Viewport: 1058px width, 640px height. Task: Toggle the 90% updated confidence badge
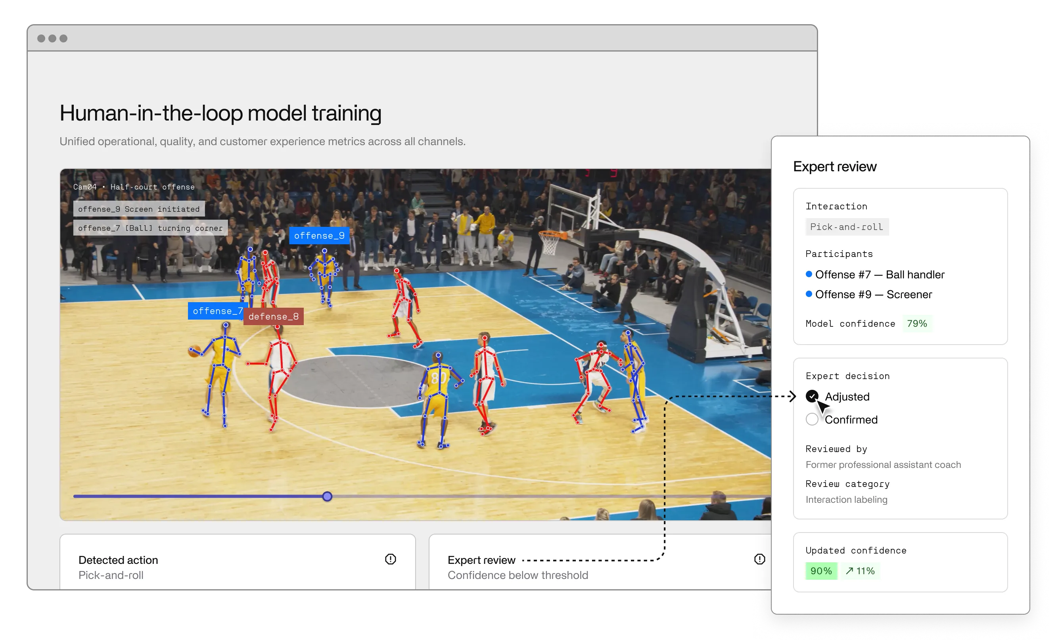pos(821,571)
